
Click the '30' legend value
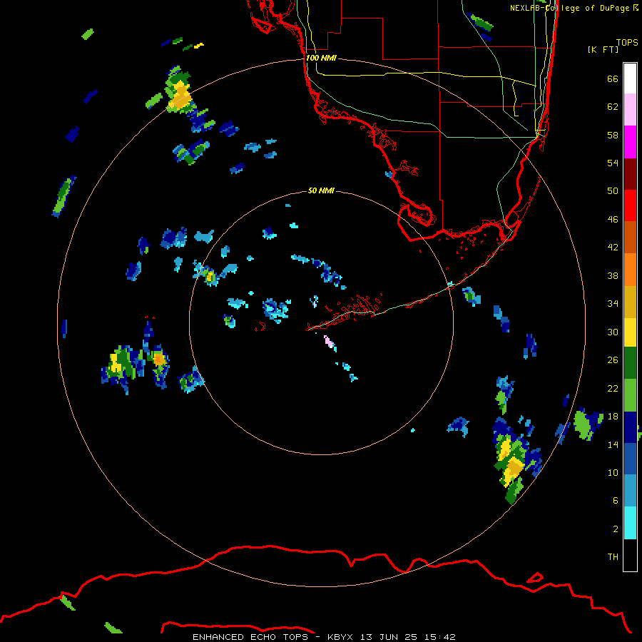pos(613,332)
